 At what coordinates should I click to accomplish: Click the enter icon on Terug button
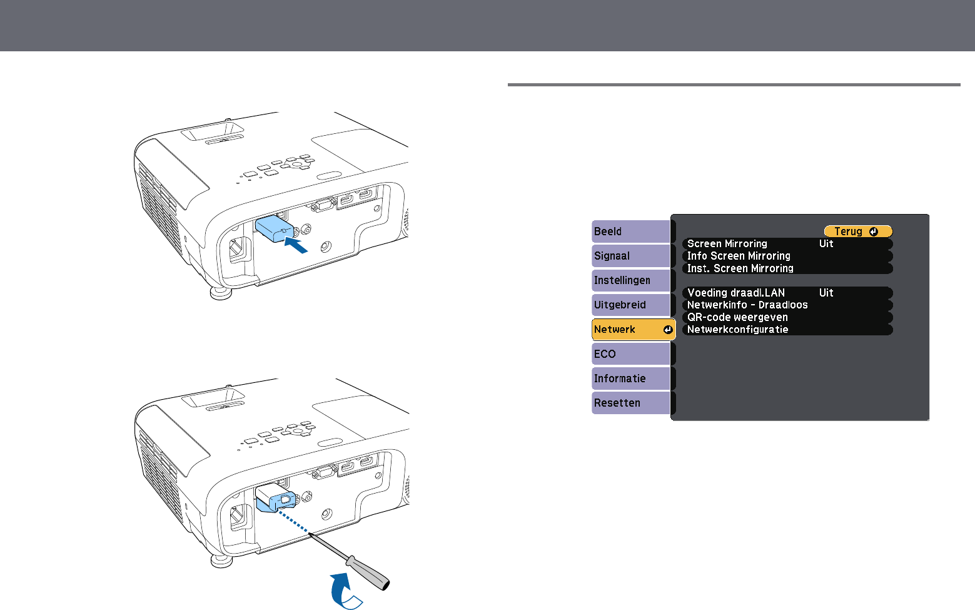pos(874,231)
